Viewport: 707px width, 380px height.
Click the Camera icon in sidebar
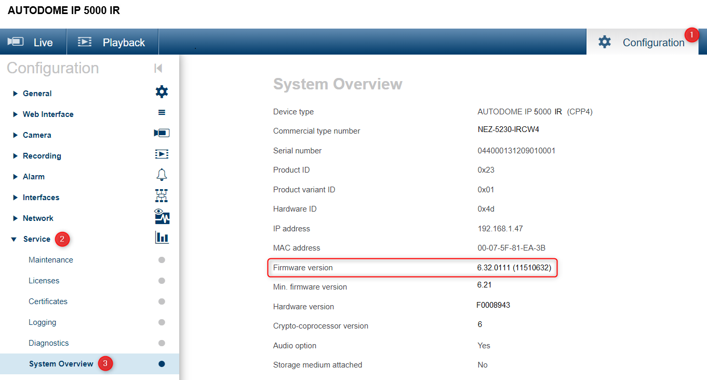point(162,134)
